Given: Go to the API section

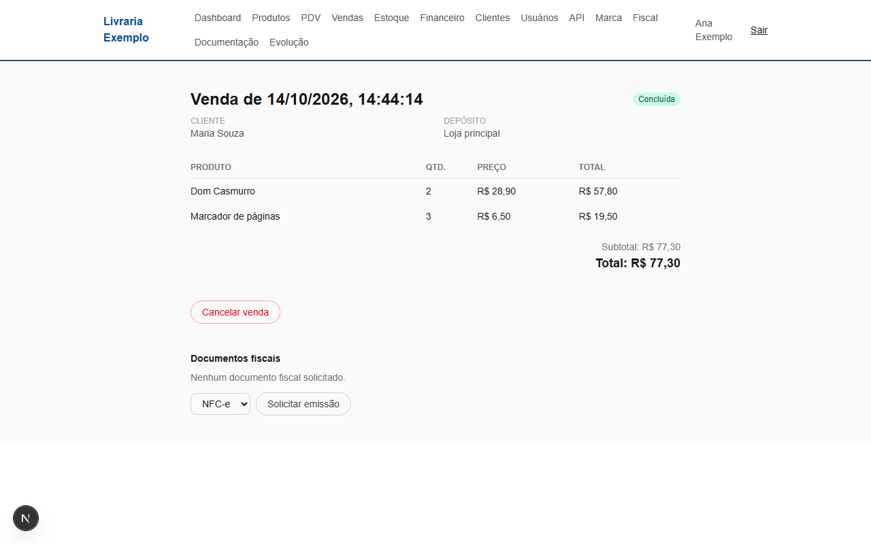Looking at the screenshot, I should [577, 18].
